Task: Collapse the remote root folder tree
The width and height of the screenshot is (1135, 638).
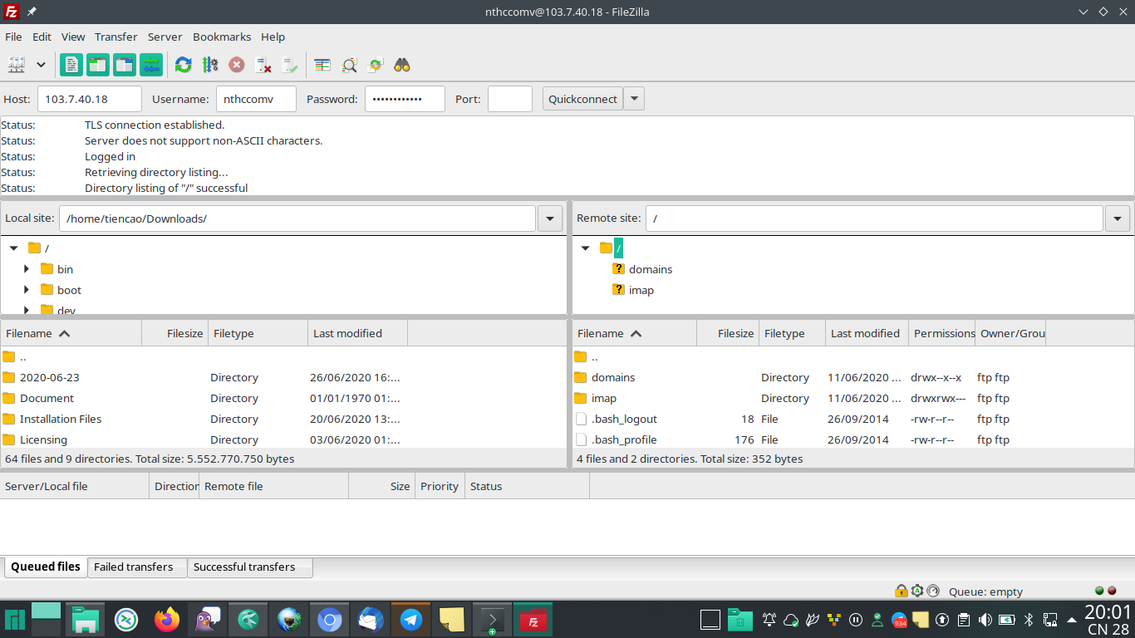Action: 585,248
